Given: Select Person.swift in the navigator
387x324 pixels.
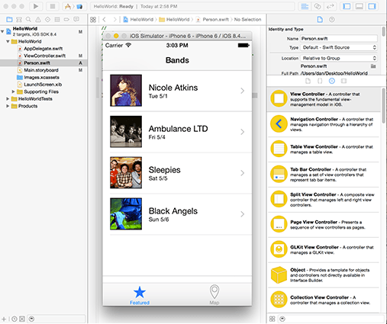Looking at the screenshot, I should [44, 63].
